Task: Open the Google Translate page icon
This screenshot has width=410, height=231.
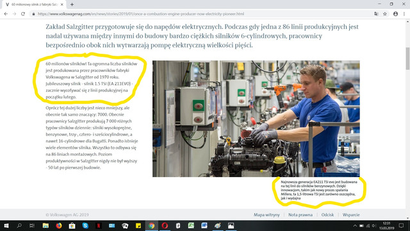Action: 376,14
